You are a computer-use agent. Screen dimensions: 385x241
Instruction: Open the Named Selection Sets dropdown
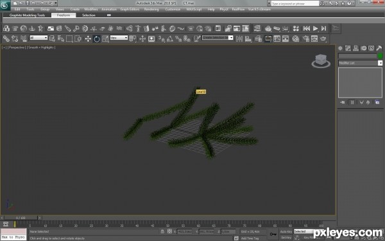click(231, 38)
